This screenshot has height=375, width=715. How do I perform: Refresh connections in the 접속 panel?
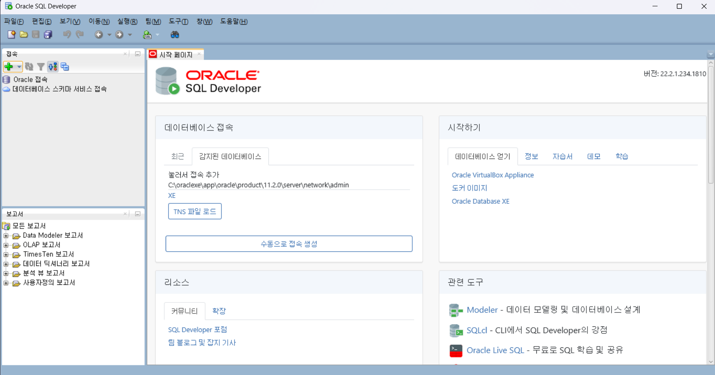point(29,66)
